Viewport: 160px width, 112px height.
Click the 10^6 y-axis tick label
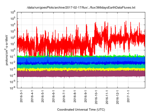[x=13, y=12]
